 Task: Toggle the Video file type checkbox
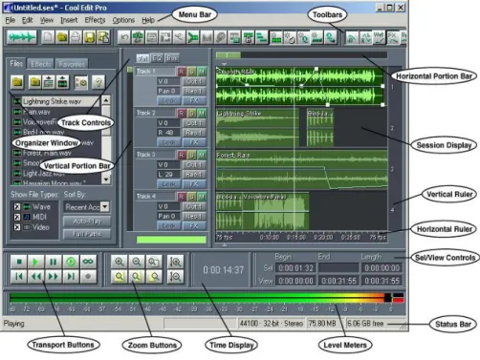point(17,227)
